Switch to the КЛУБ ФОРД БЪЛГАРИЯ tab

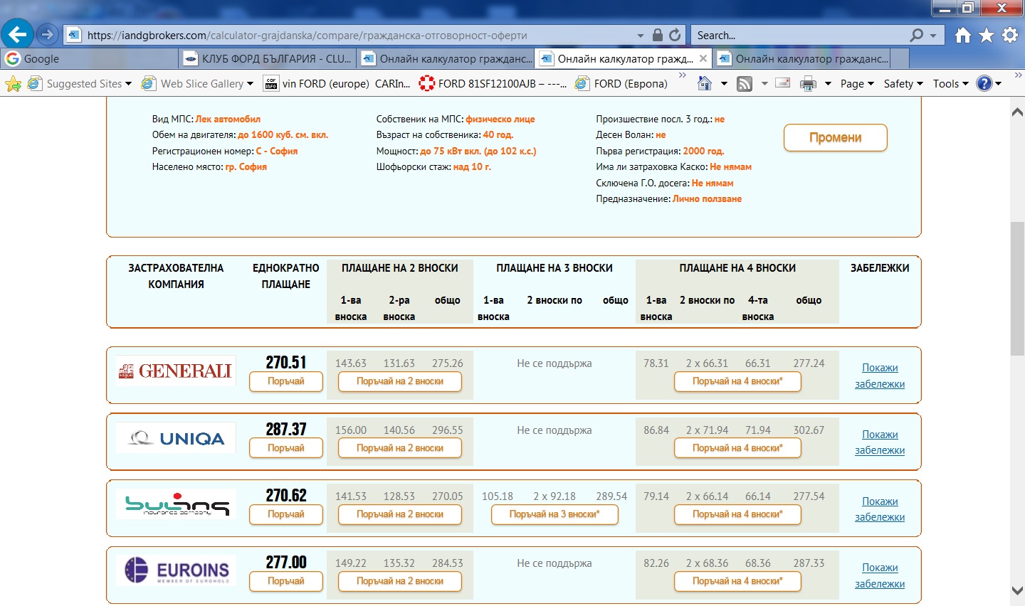click(268, 59)
